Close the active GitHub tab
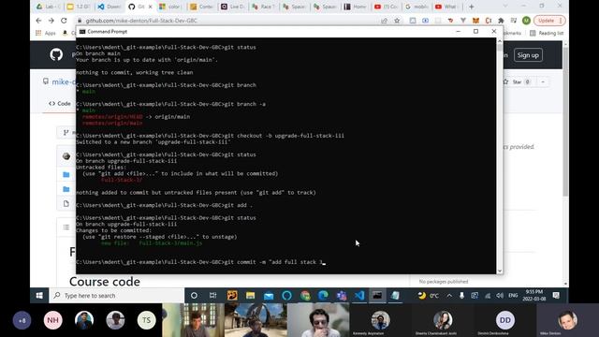This screenshot has width=599, height=337. click(x=150, y=7)
